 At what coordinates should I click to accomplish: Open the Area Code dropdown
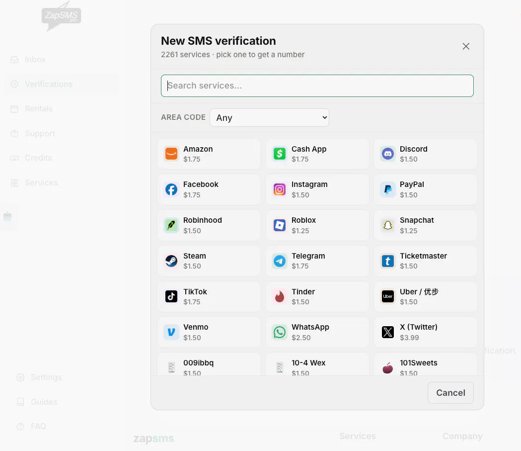click(x=270, y=117)
